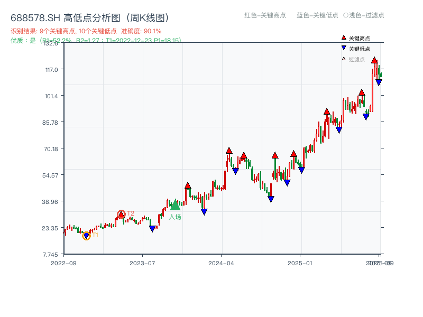Image resolution: width=423 pixels, height=317 pixels.
Task: Click the green 优质 result line
Action: pyautogui.click(x=96, y=41)
